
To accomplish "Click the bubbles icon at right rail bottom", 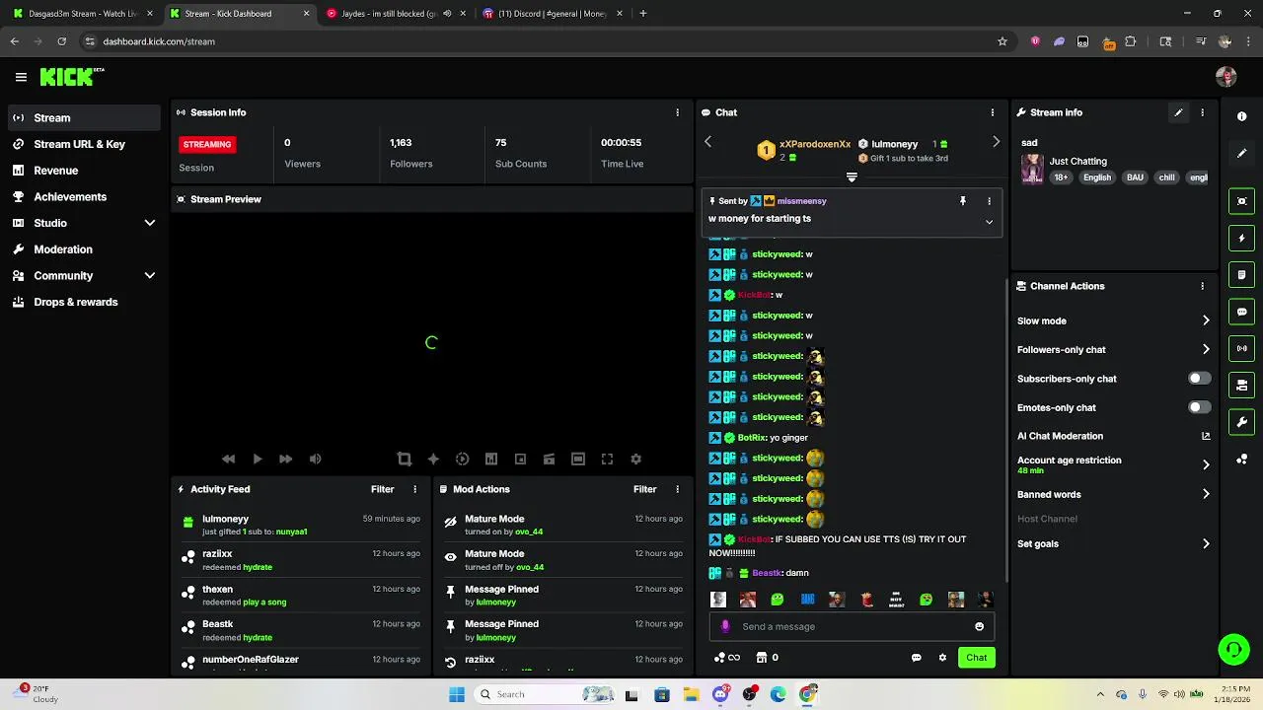I will [1241, 460].
